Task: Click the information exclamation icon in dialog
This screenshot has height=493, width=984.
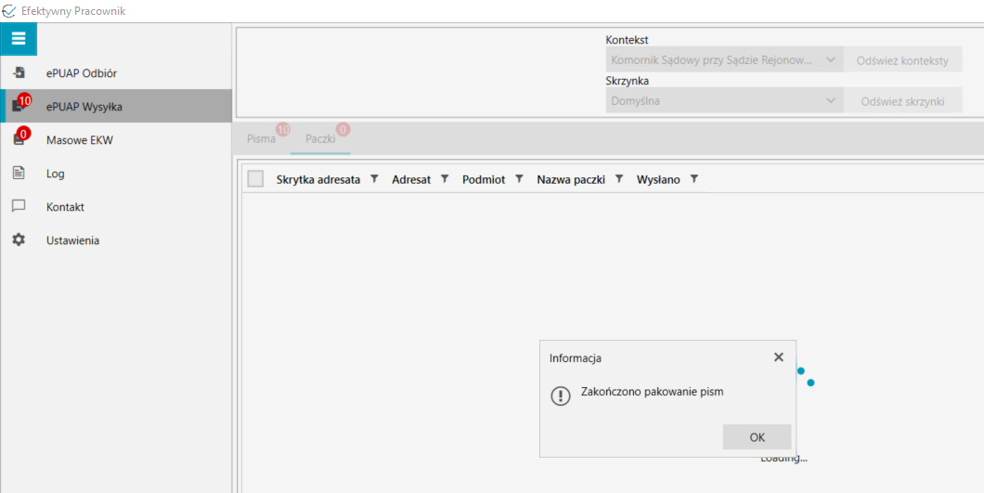Action: (x=560, y=395)
